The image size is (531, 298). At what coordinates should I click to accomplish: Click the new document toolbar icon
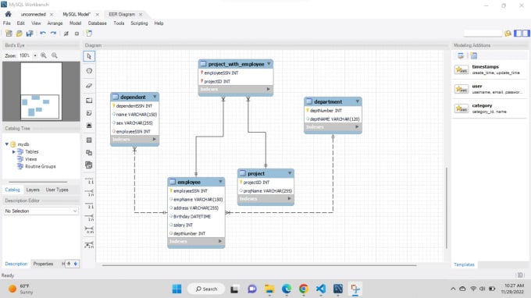tap(9, 34)
